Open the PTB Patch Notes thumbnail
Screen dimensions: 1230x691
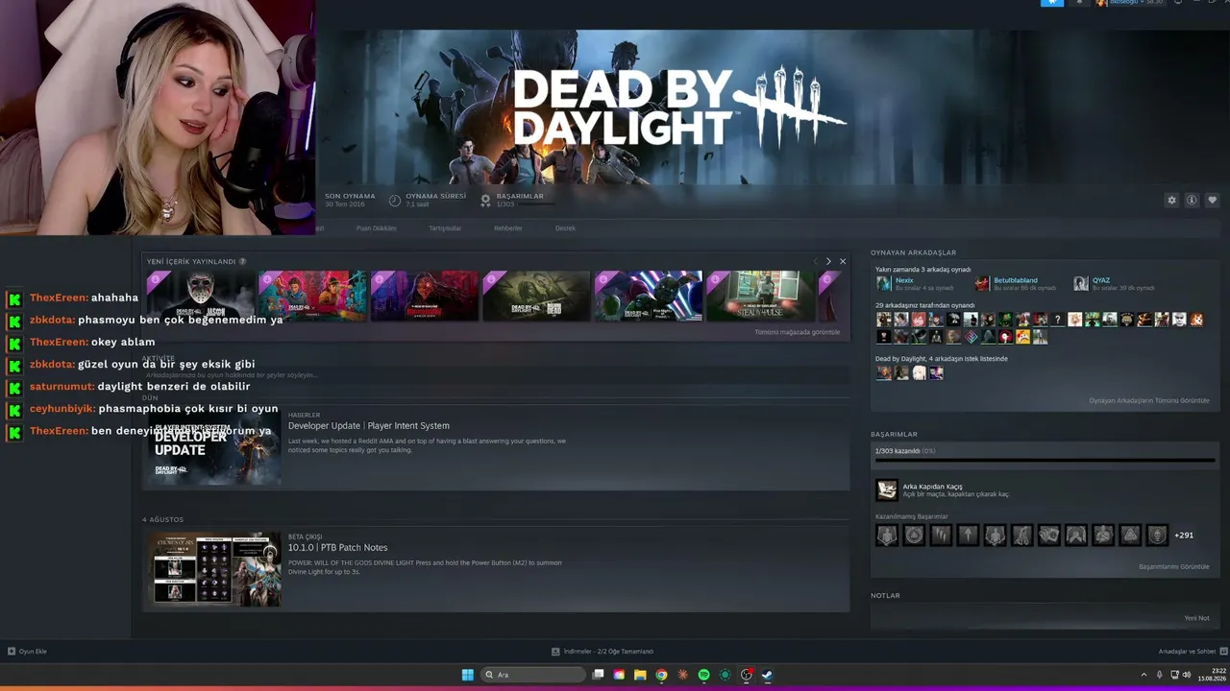click(214, 569)
